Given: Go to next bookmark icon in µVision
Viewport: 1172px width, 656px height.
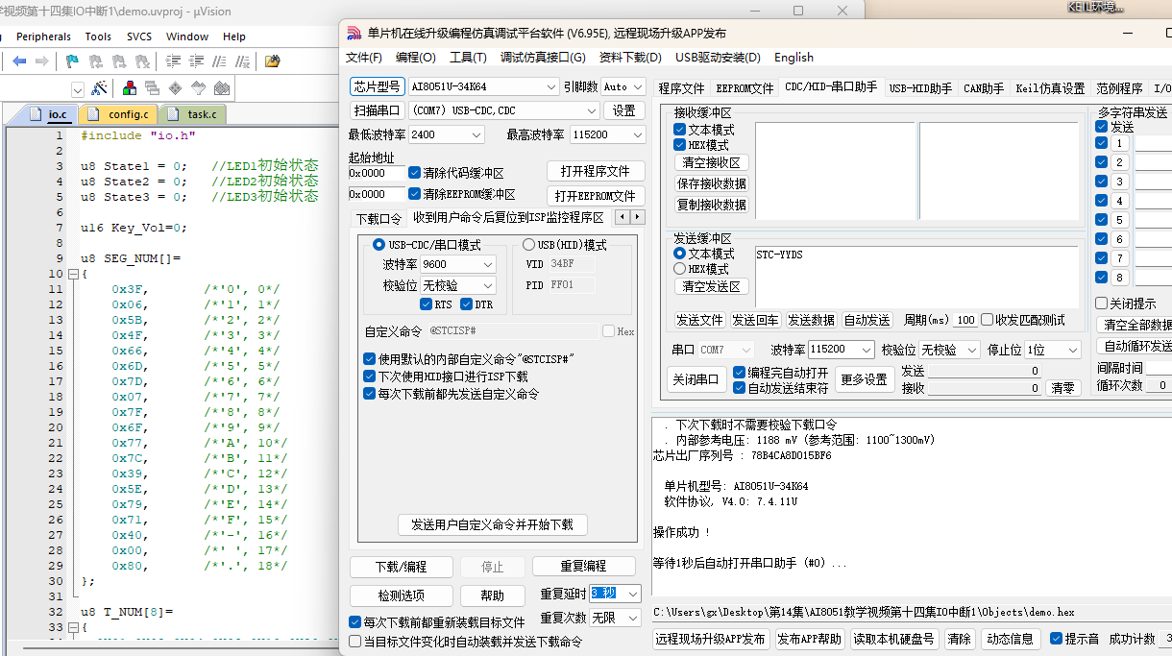Looking at the screenshot, I should pyautogui.click(x=118, y=61).
